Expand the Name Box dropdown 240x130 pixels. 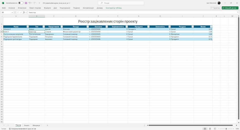(x=12, y=12)
